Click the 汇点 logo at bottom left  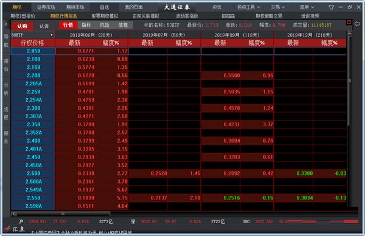point(15,229)
